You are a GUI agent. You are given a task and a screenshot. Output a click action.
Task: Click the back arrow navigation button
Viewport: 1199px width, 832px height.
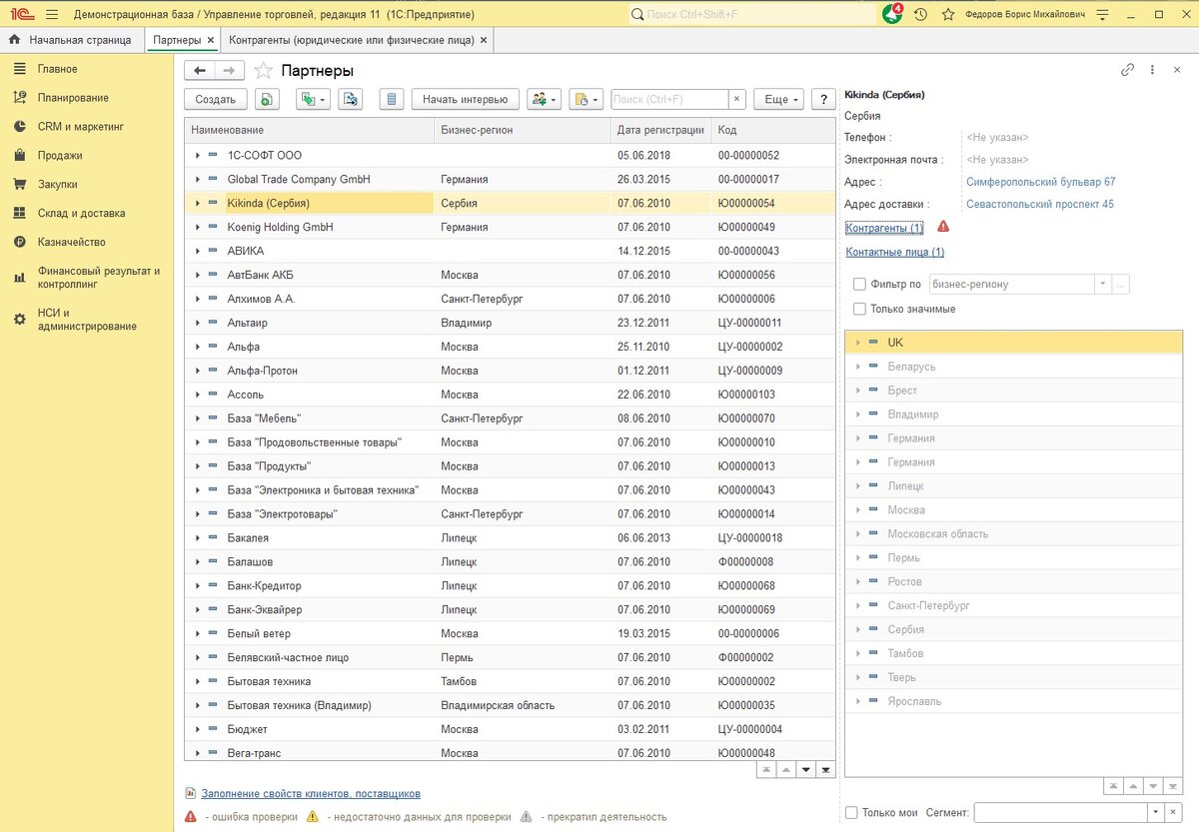click(x=200, y=70)
